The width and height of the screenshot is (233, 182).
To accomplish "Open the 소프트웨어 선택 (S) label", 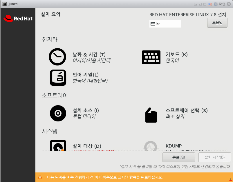I will (187, 110).
